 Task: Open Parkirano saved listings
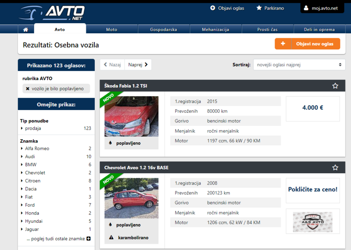coord(270,8)
